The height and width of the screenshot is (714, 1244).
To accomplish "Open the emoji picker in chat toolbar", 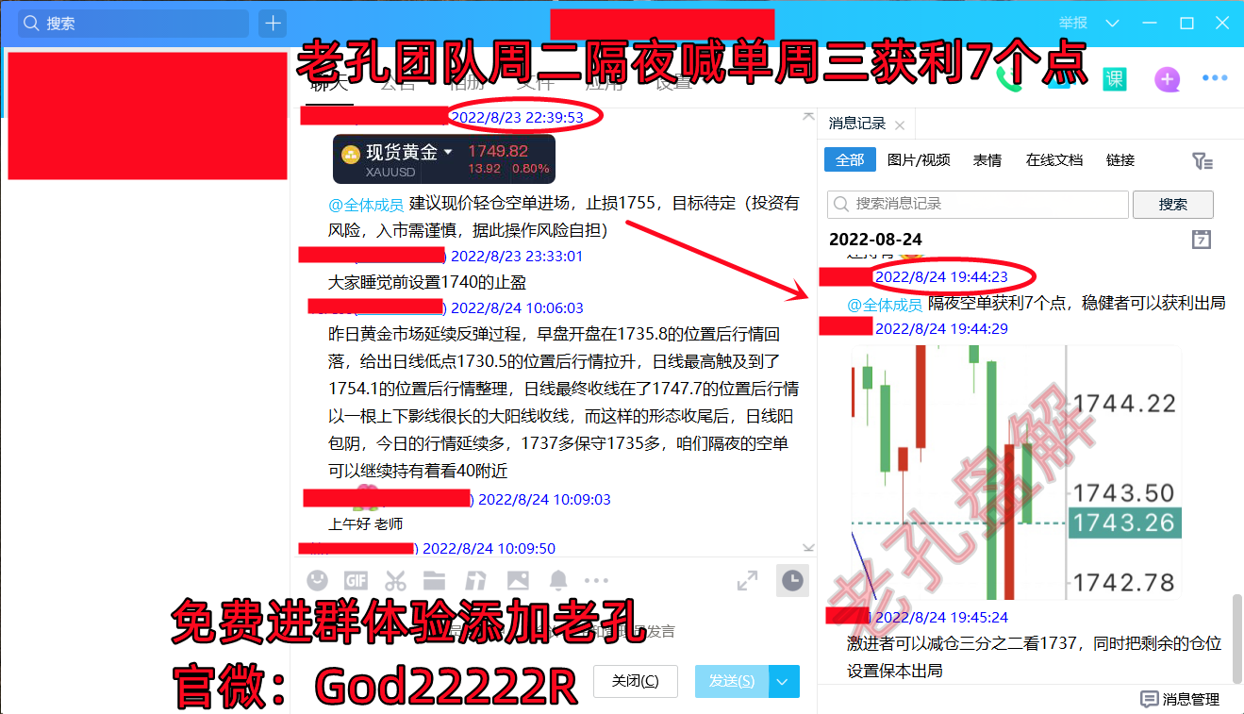I will (x=318, y=580).
